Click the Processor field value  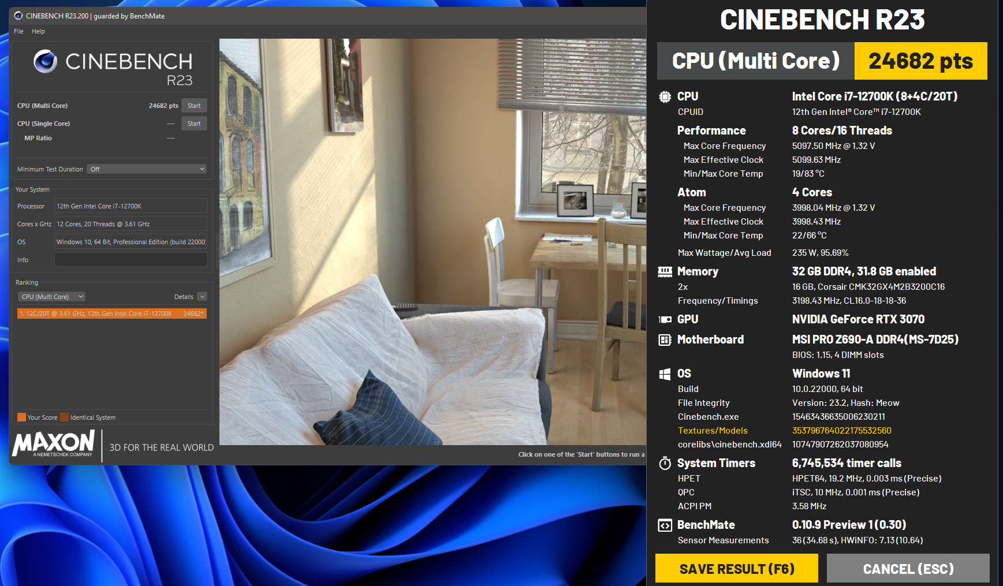click(130, 206)
